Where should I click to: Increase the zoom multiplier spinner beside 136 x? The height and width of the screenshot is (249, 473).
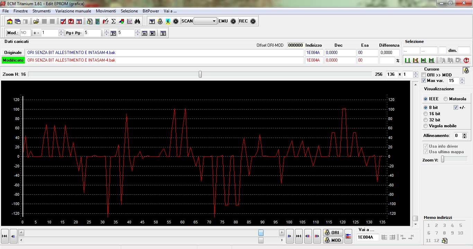coord(415,73)
